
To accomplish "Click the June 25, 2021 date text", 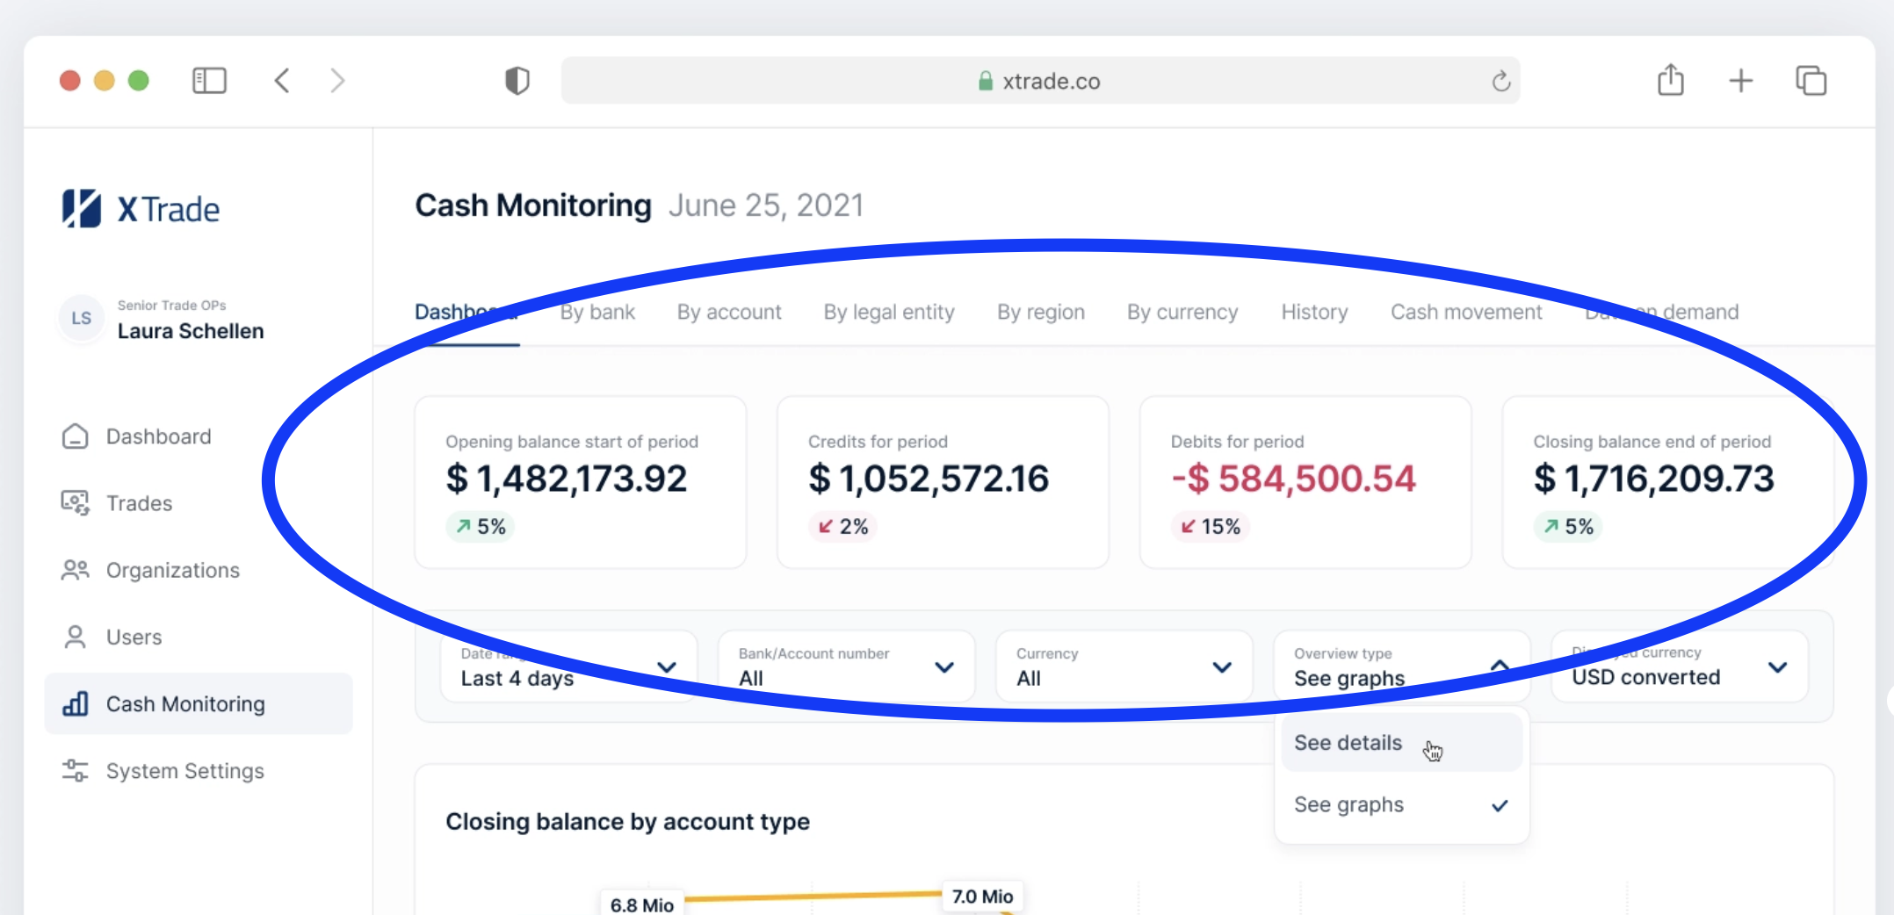I will [766, 205].
